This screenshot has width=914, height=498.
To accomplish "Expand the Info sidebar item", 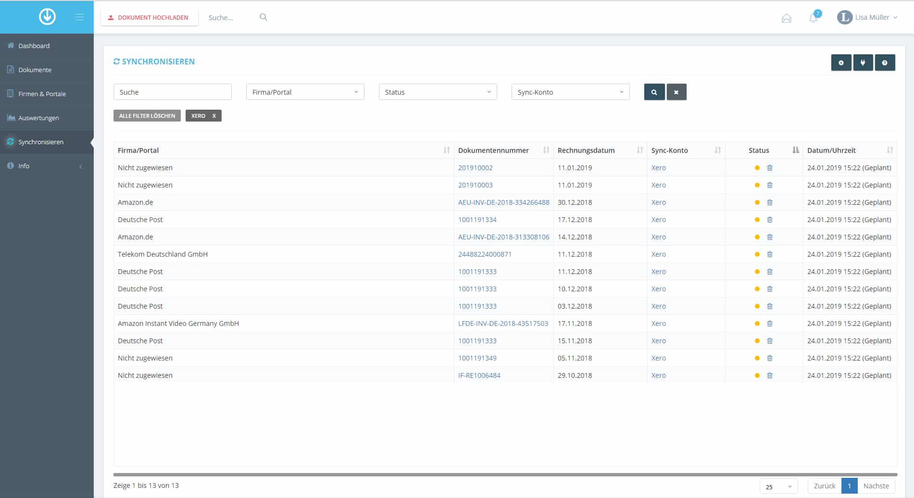I will pyautogui.click(x=47, y=166).
